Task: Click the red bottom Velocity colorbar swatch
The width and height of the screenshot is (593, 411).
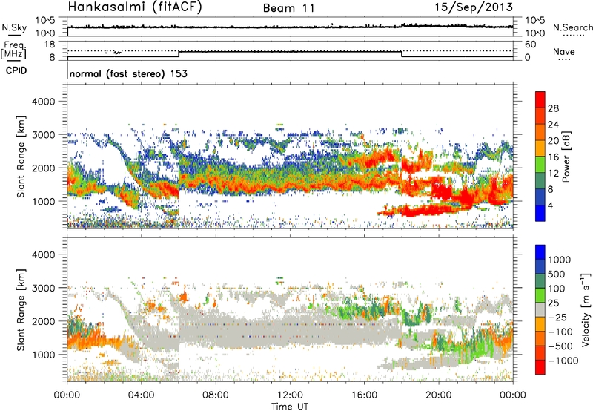Action: [x=540, y=367]
